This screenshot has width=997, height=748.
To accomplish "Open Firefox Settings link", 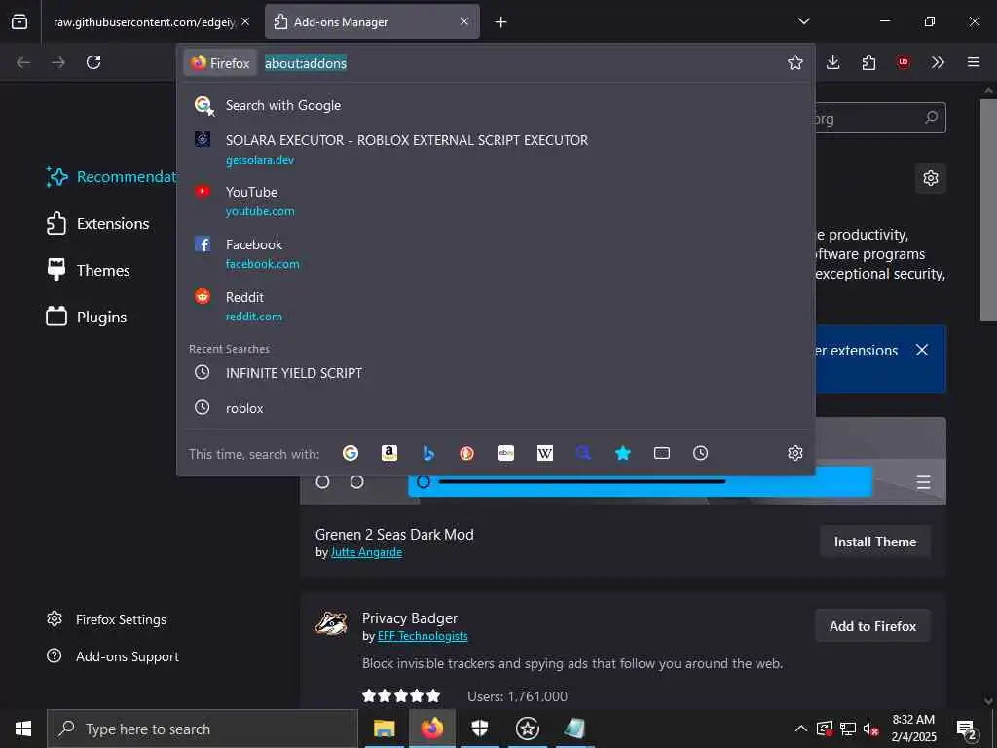I will (x=107, y=619).
